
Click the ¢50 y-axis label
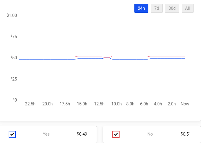[14, 57]
